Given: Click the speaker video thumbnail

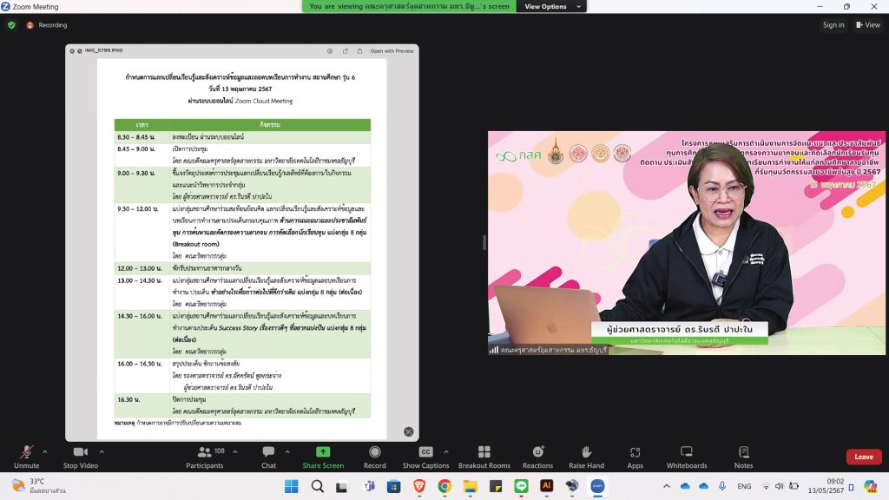Looking at the screenshot, I should pyautogui.click(x=687, y=243).
